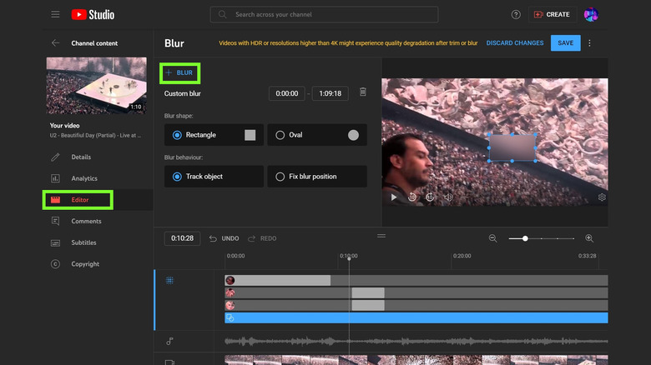Image resolution: width=651 pixels, height=365 pixels.
Task: Open the CREATE menu
Action: point(552,14)
